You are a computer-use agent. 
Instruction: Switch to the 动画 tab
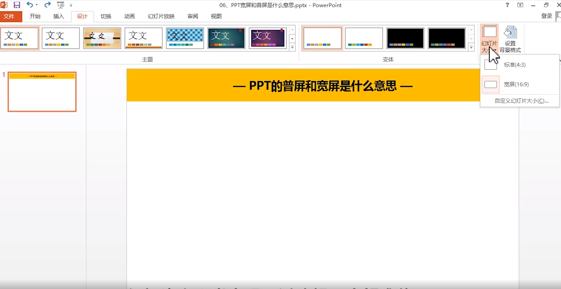[130, 16]
